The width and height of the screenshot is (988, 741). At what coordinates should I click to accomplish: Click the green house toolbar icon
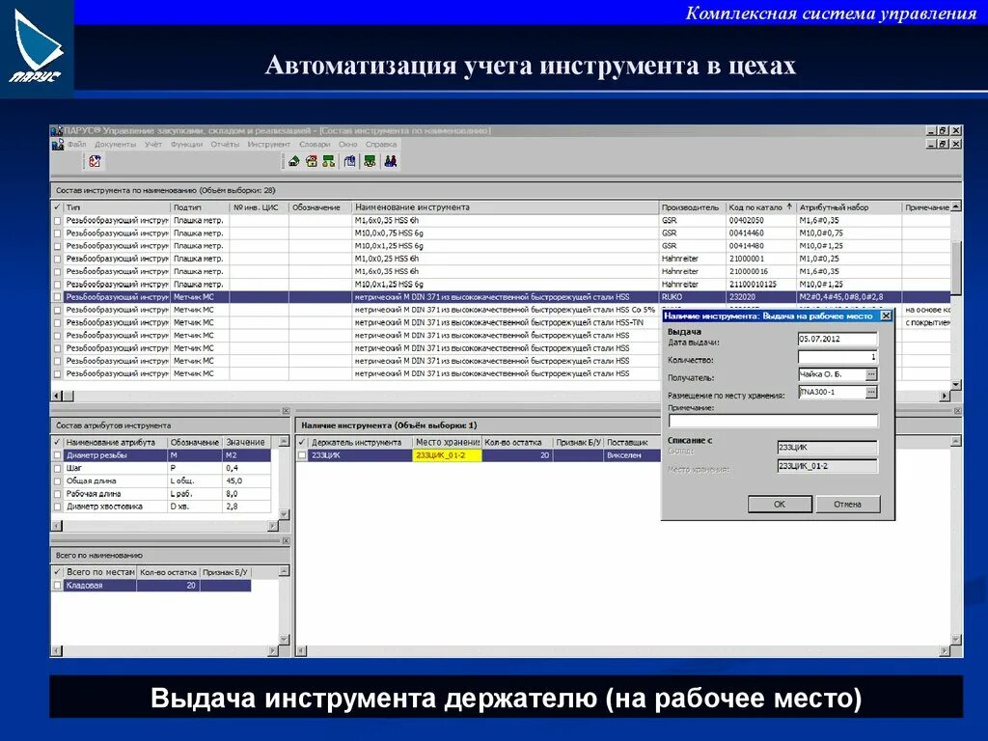293,162
